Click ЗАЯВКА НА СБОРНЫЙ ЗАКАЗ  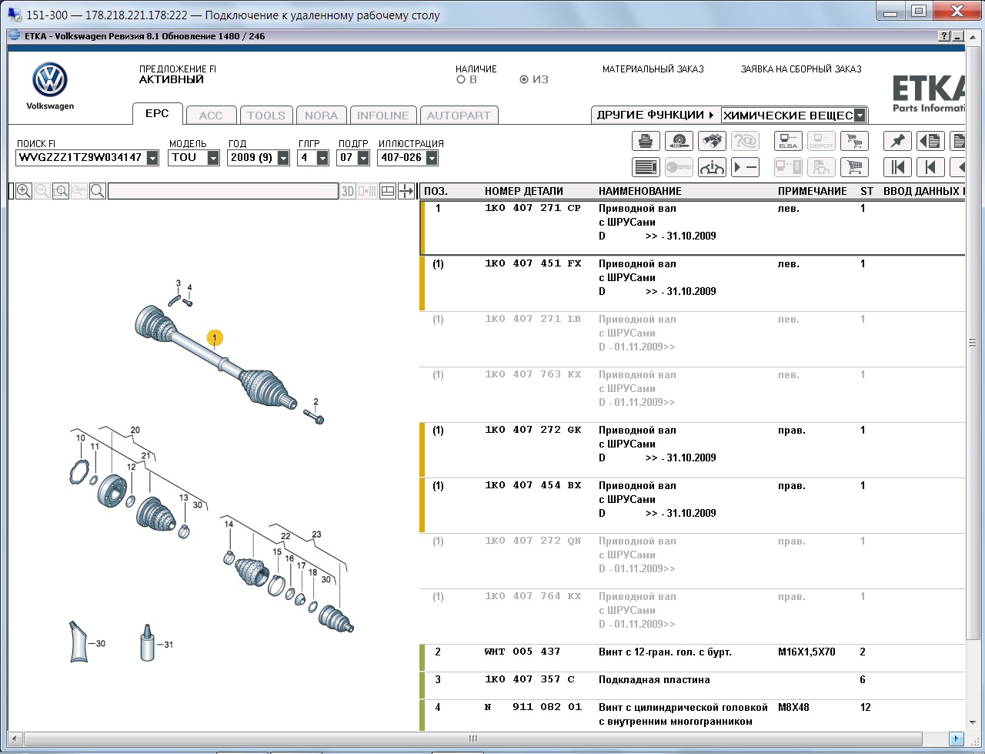801,69
